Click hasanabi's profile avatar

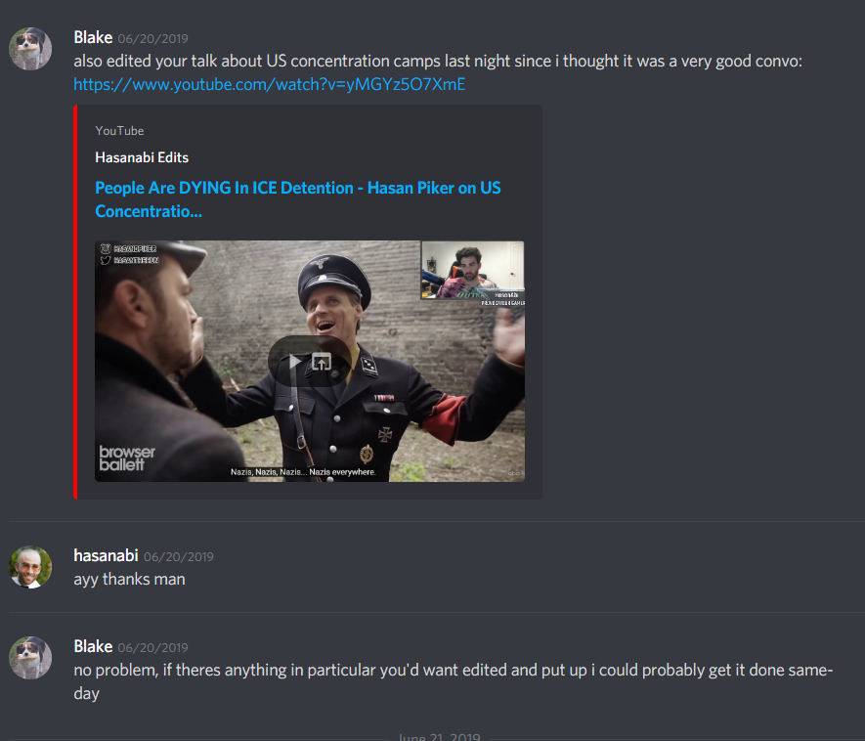pos(30,567)
